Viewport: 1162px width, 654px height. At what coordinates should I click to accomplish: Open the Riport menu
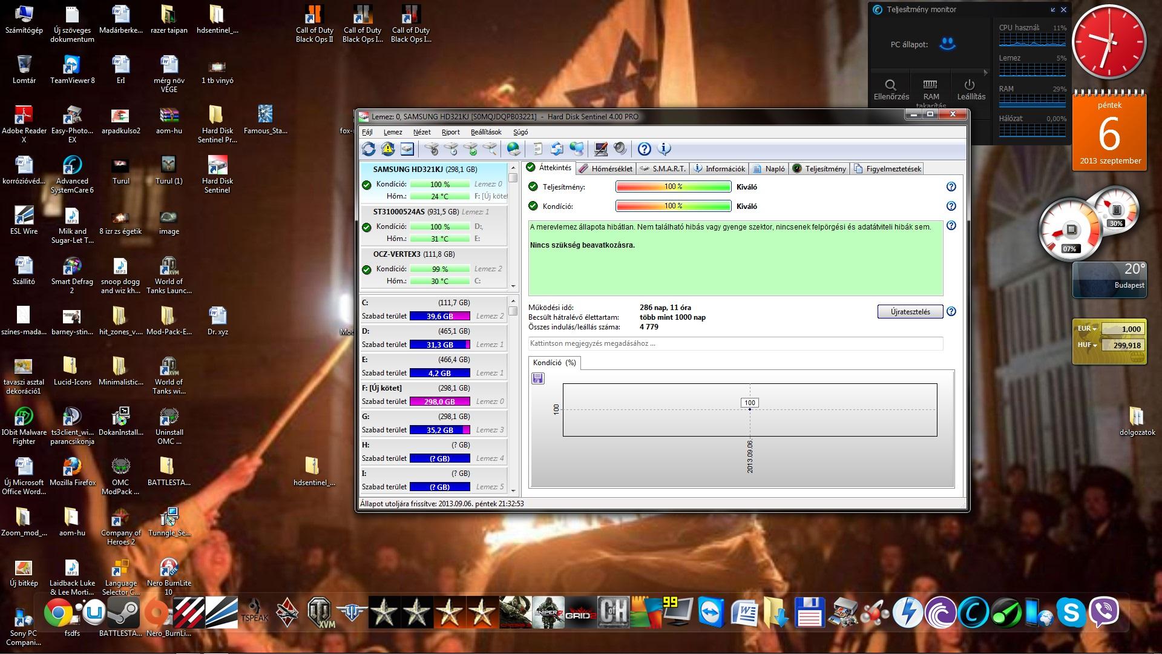[450, 132]
